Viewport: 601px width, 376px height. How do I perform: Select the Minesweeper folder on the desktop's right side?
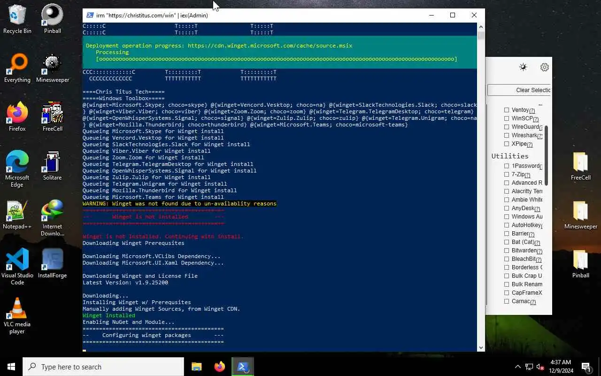[x=581, y=215]
